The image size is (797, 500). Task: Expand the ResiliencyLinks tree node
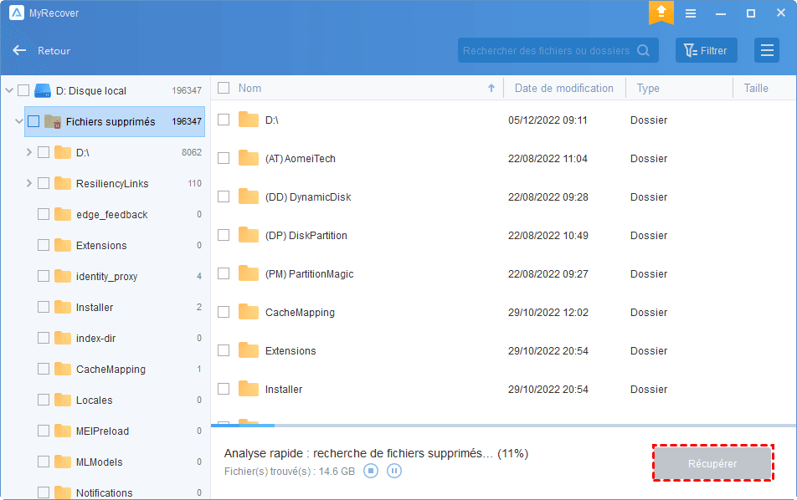tap(28, 183)
